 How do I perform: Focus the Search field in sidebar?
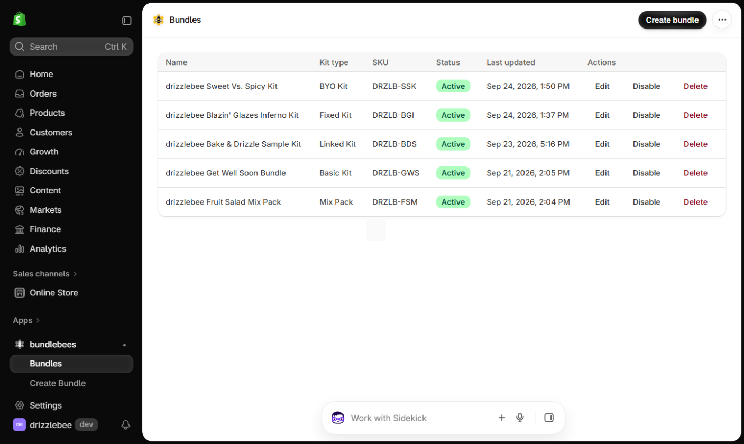point(71,47)
